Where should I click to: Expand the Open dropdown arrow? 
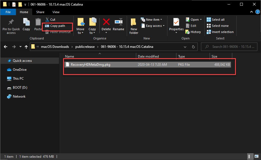coord(201,20)
